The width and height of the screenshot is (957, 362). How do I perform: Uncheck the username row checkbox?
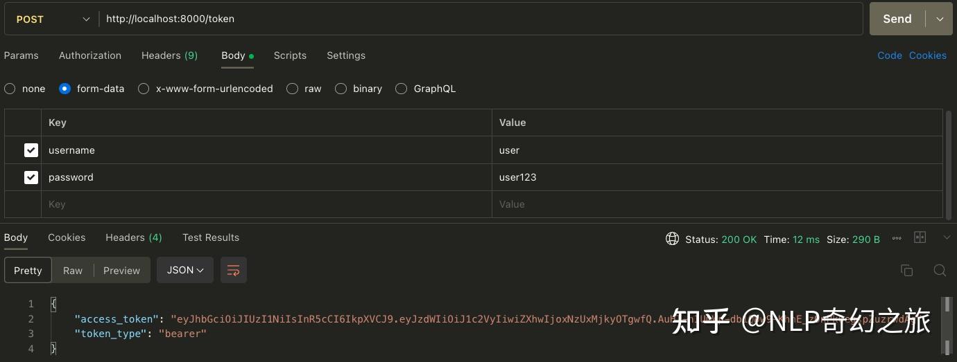31,150
